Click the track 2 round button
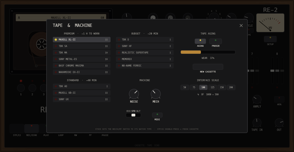The width and height of the screenshot is (294, 152). (32, 88)
